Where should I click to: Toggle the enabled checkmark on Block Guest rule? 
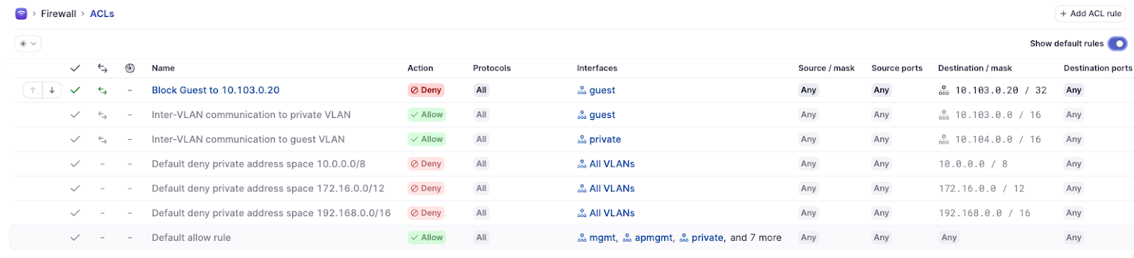tap(75, 90)
